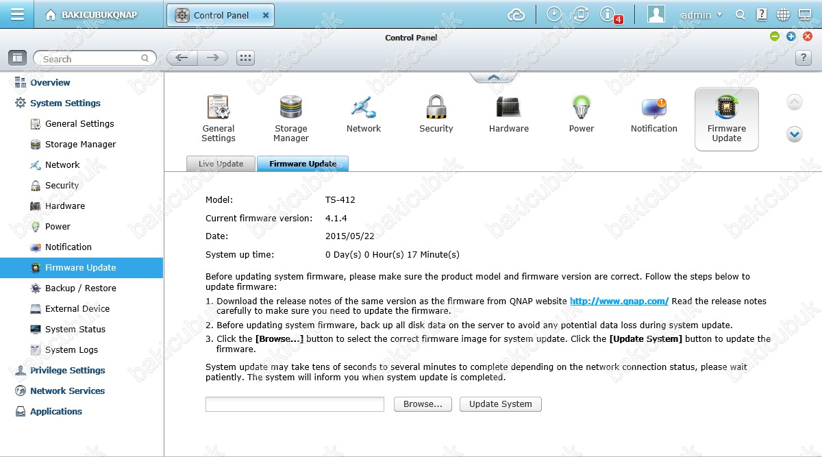Viewport: 822px width, 457px height.
Task: Open External Device in the sidebar
Action: click(77, 308)
